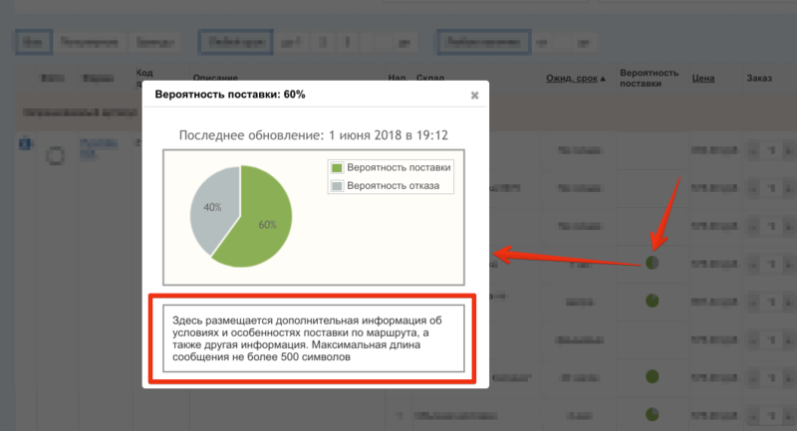Toggle the Вероятность отказа legend label

click(x=396, y=185)
